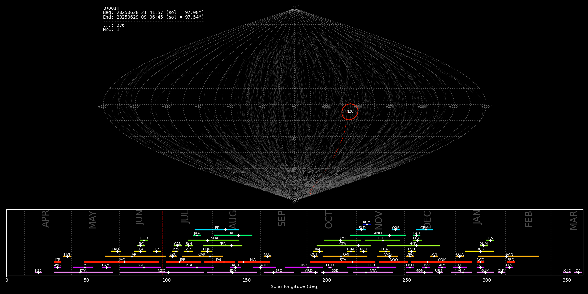Click the yellow XCB shower bar
This screenshot has height=294, width=588.
(x=480, y=251)
